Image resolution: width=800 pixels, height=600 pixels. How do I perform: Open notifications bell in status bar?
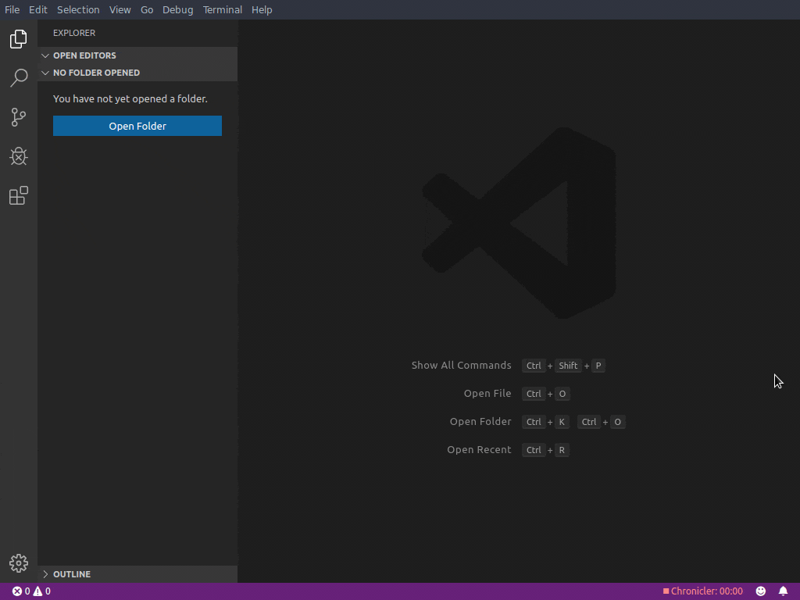[x=783, y=591]
